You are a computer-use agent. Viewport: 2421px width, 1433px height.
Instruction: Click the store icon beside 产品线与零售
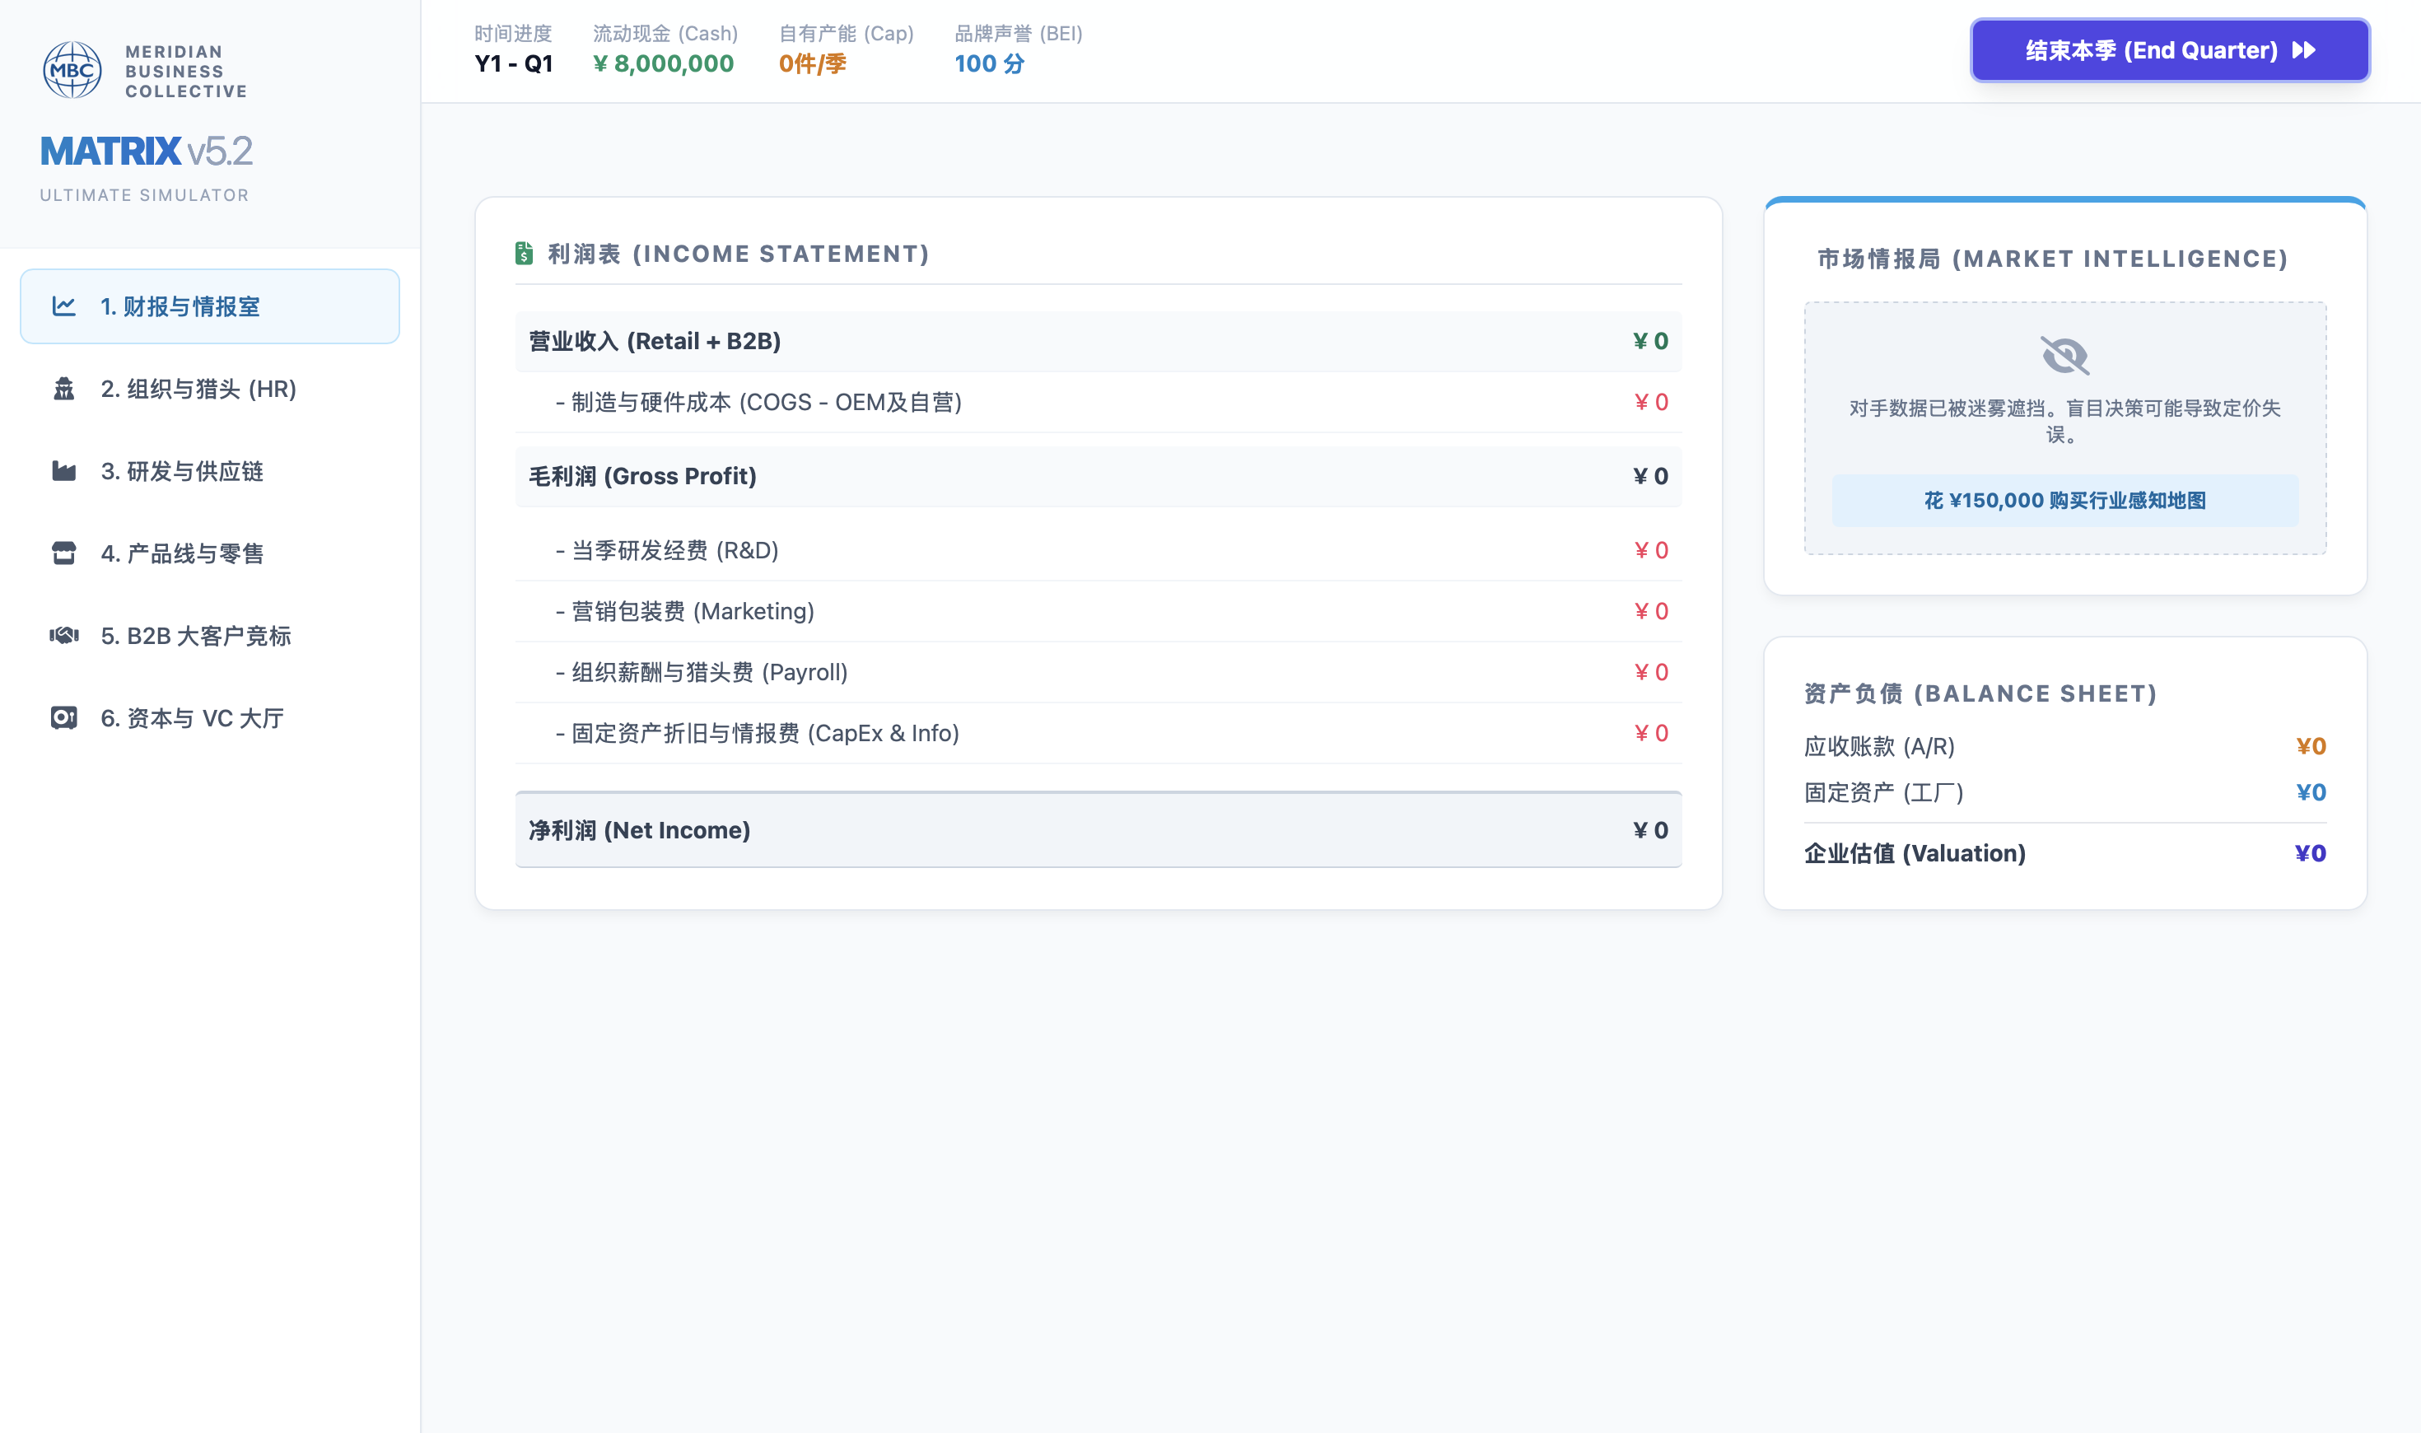63,553
